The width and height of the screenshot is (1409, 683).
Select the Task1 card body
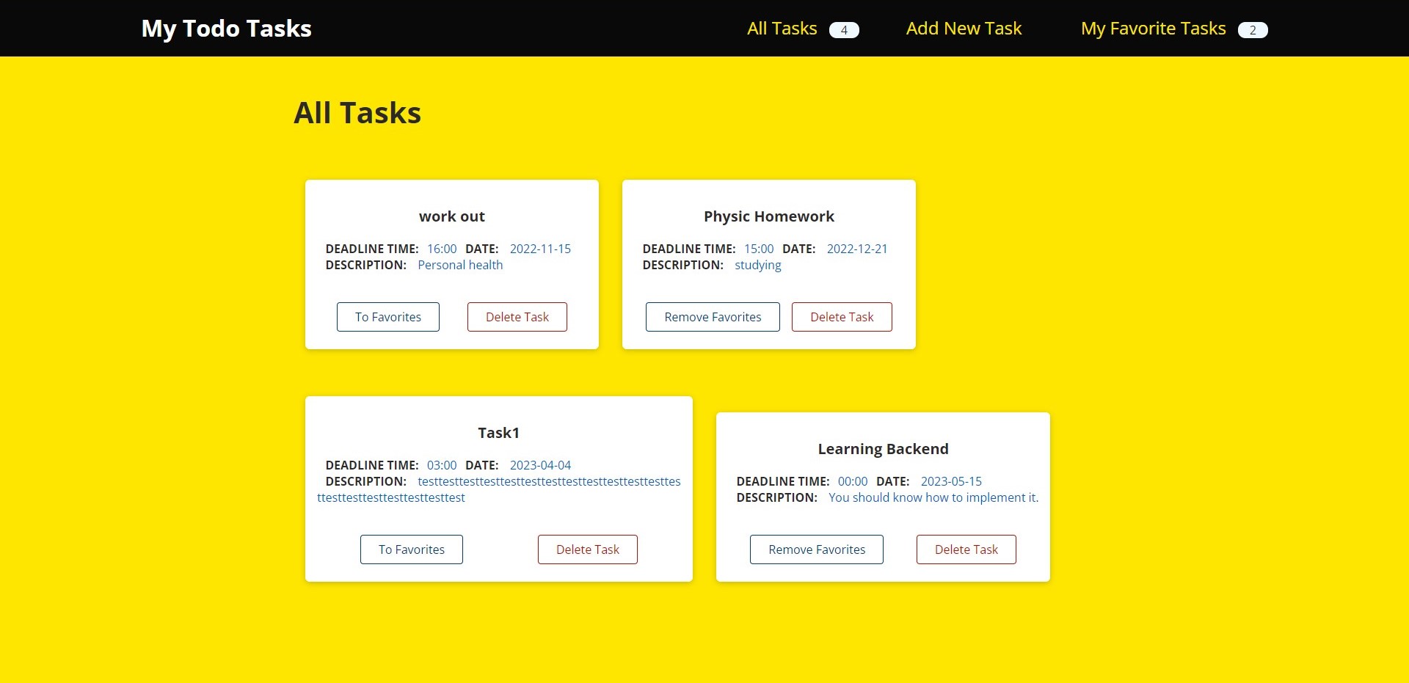pos(498,489)
